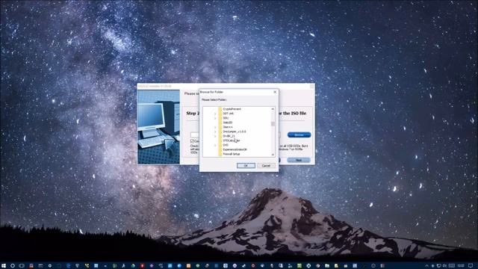Image resolution: width=478 pixels, height=269 pixels.
Task: Click the folder list scrollbar thumb
Action: click(273, 123)
